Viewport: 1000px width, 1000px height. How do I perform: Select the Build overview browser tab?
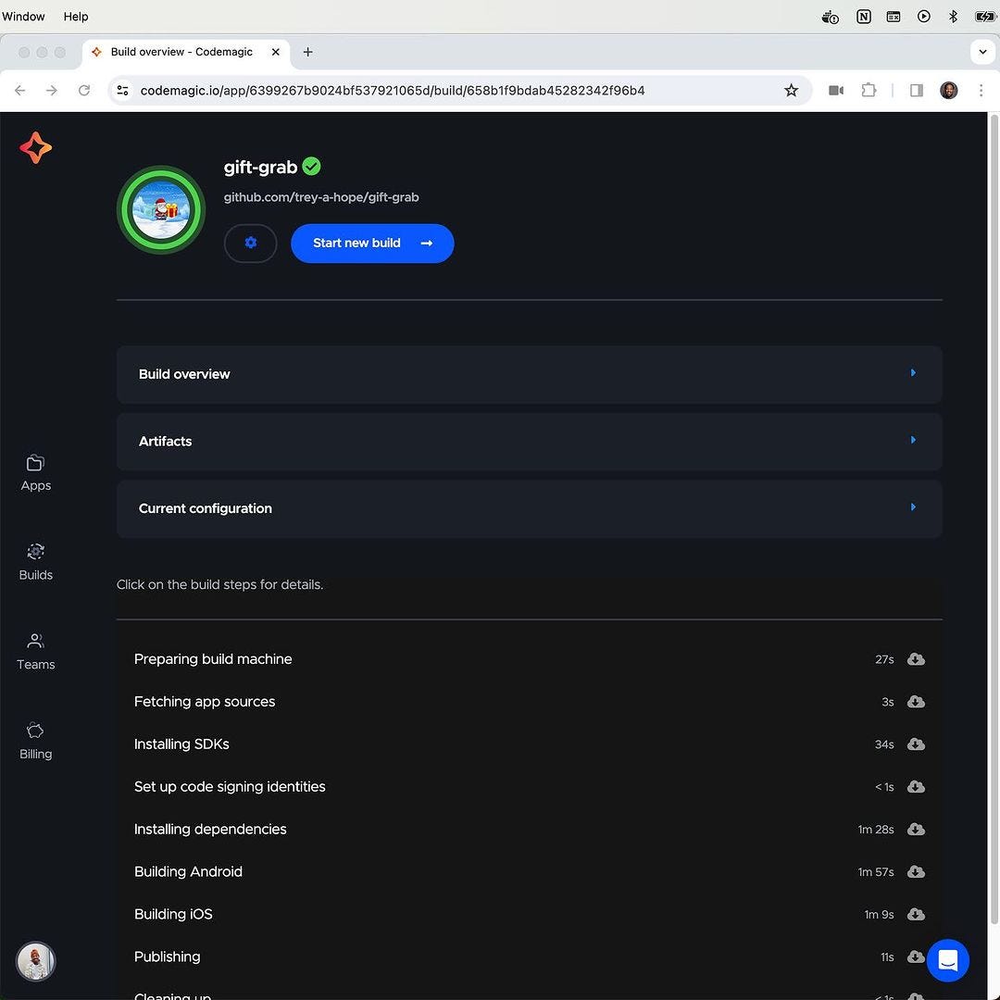coord(181,52)
